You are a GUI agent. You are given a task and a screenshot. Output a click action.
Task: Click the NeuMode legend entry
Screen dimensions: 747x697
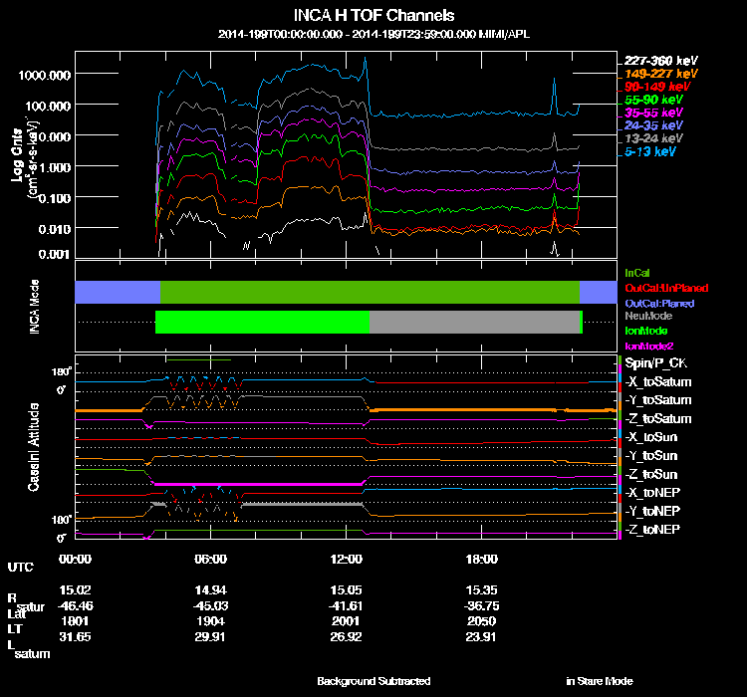click(x=648, y=316)
